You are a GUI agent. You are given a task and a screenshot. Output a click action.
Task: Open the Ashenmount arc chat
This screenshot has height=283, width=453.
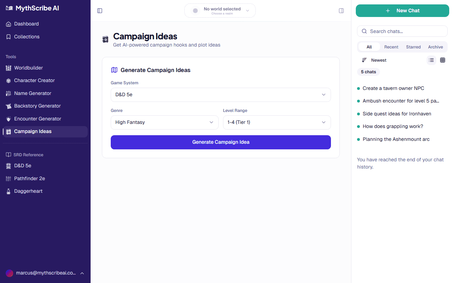[396, 139]
